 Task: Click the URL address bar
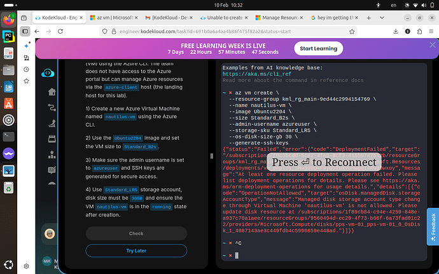[x=228, y=31]
